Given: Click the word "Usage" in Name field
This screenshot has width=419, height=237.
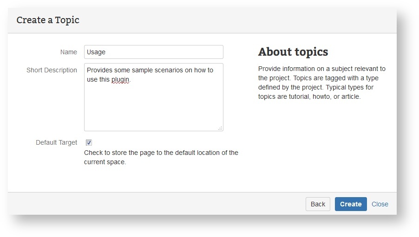Looking at the screenshot, I should (96, 52).
